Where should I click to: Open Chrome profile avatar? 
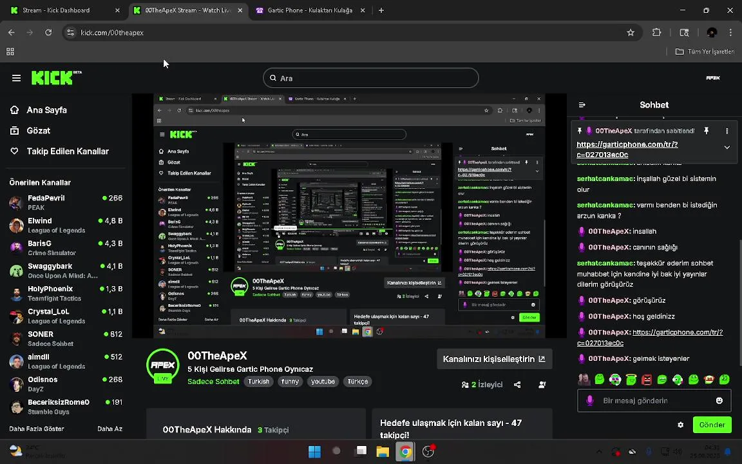712,33
